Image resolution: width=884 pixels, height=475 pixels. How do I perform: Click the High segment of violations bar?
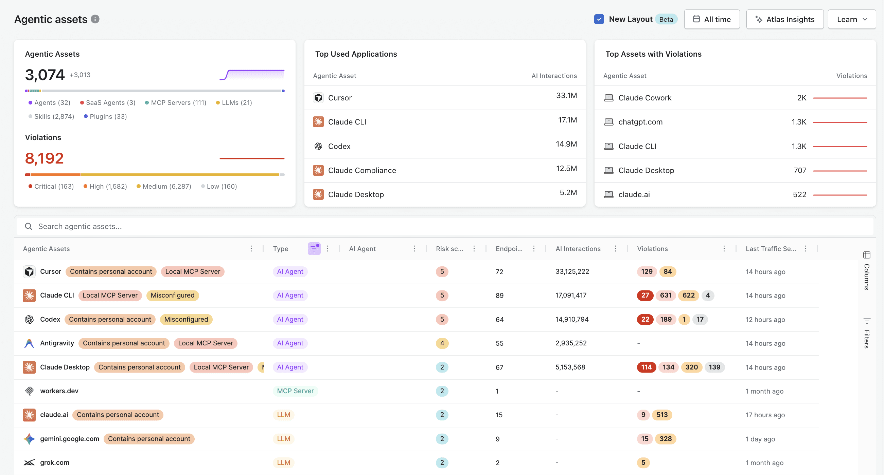55,175
